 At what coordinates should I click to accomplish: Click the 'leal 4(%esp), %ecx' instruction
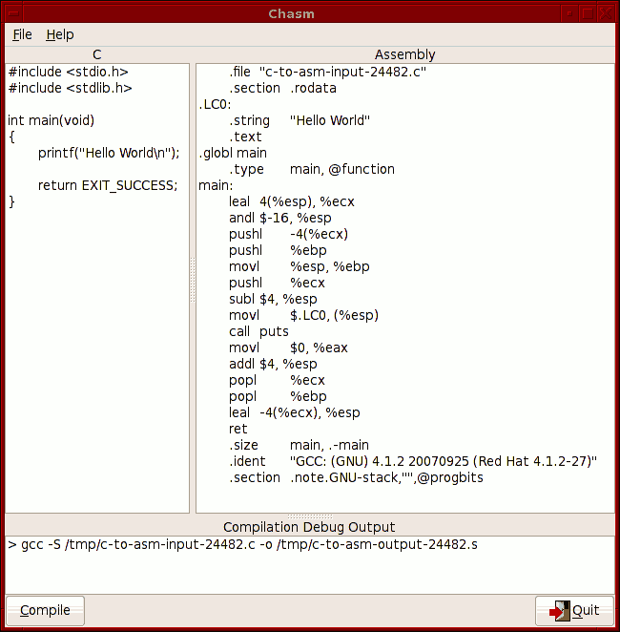[292, 201]
